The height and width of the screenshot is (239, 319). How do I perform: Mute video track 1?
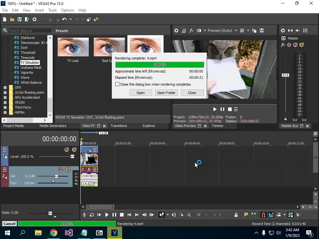coord(67,150)
